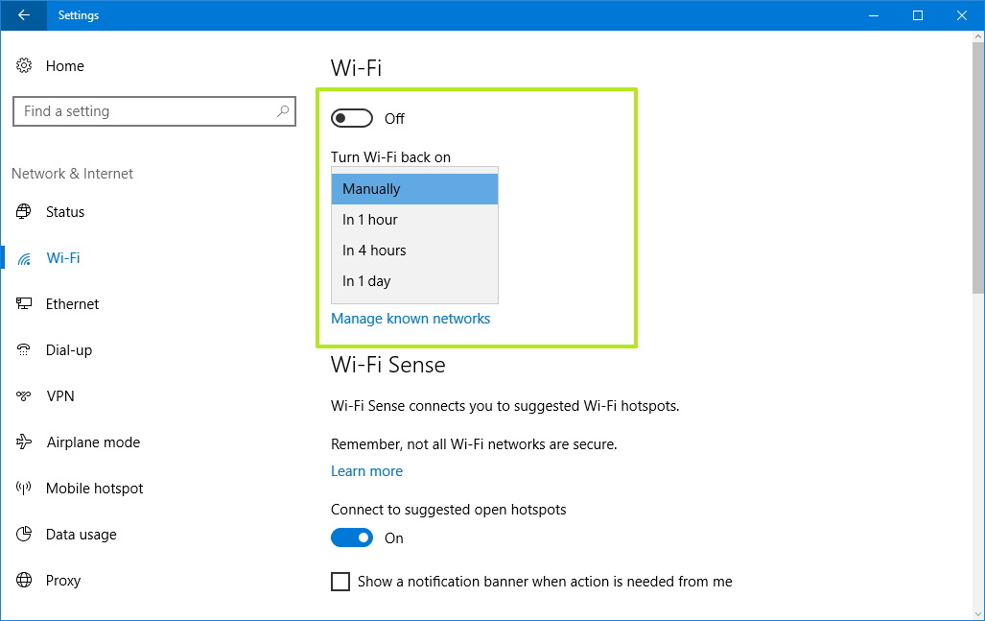
Task: Click the Wi-Fi Sense heading
Action: [388, 365]
